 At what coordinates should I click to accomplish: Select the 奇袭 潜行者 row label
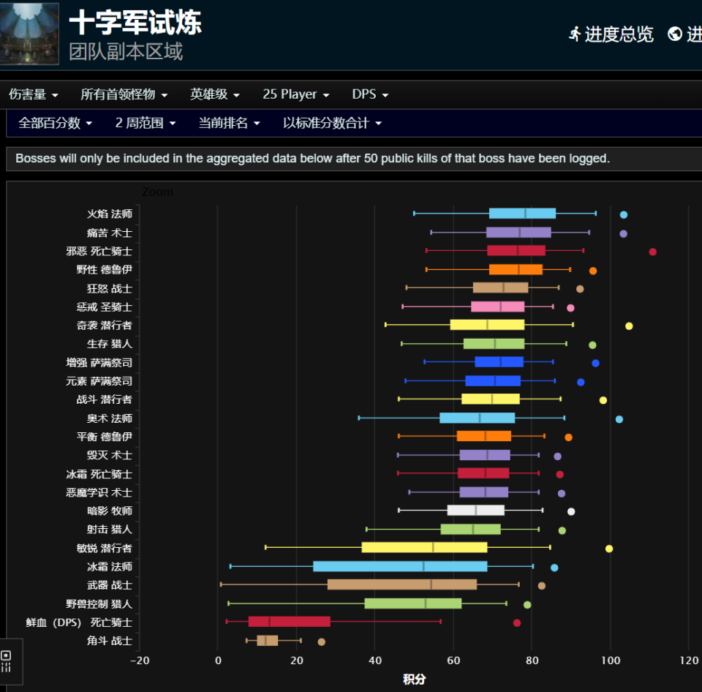tap(105, 326)
